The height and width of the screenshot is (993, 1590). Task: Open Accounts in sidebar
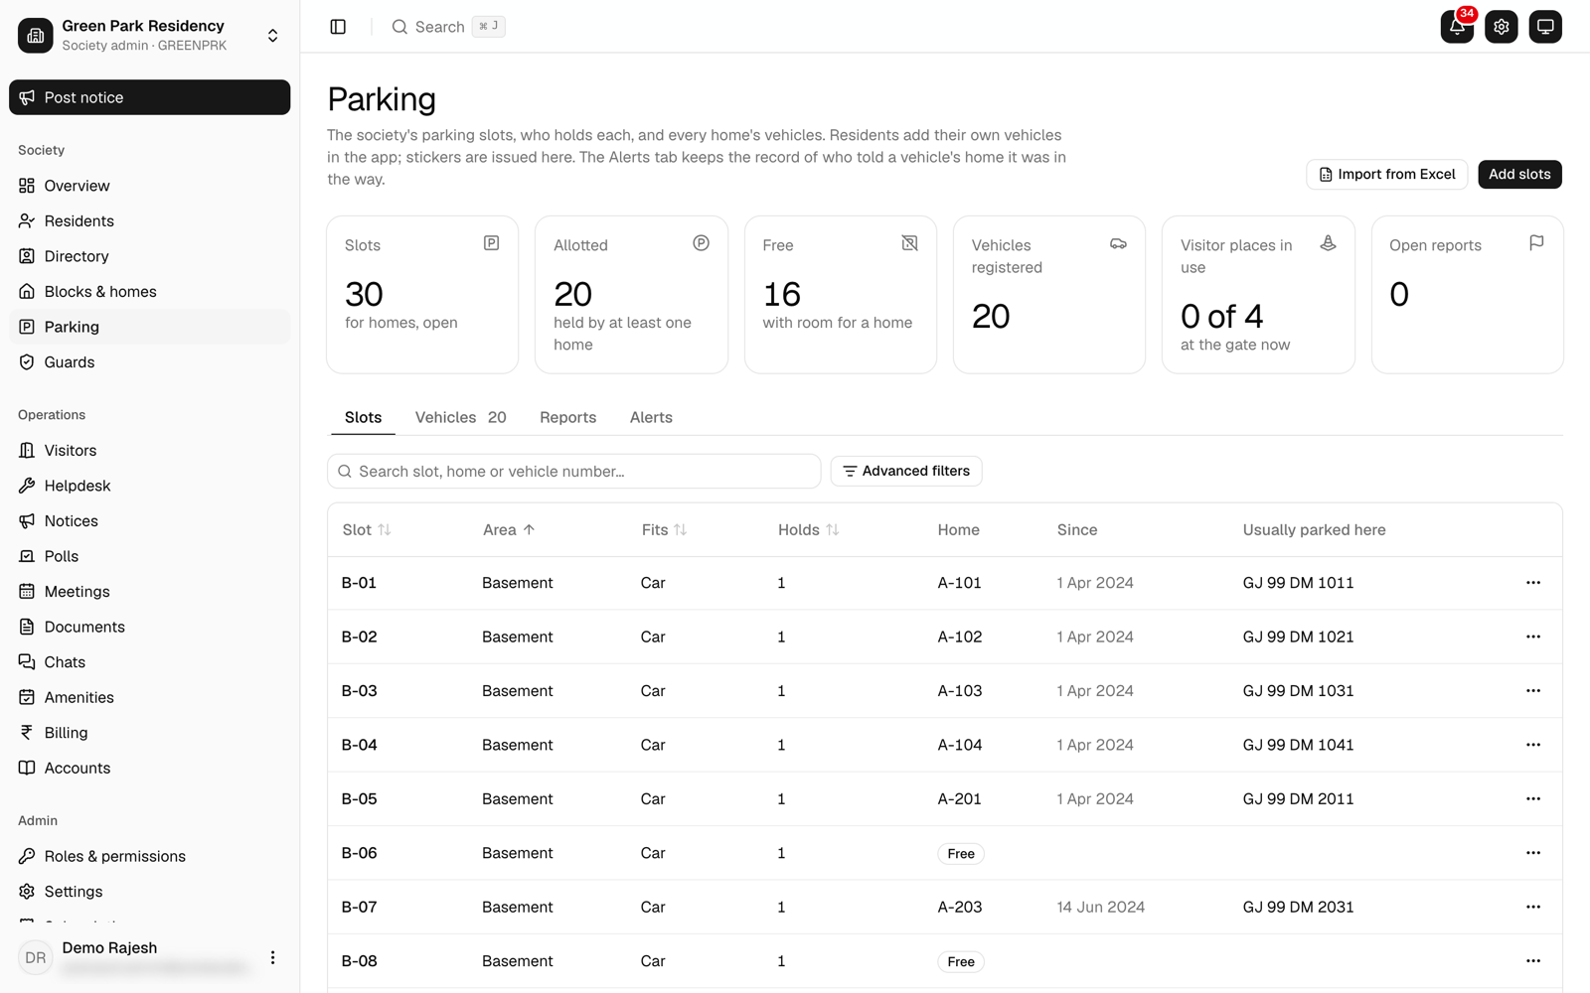click(149, 768)
